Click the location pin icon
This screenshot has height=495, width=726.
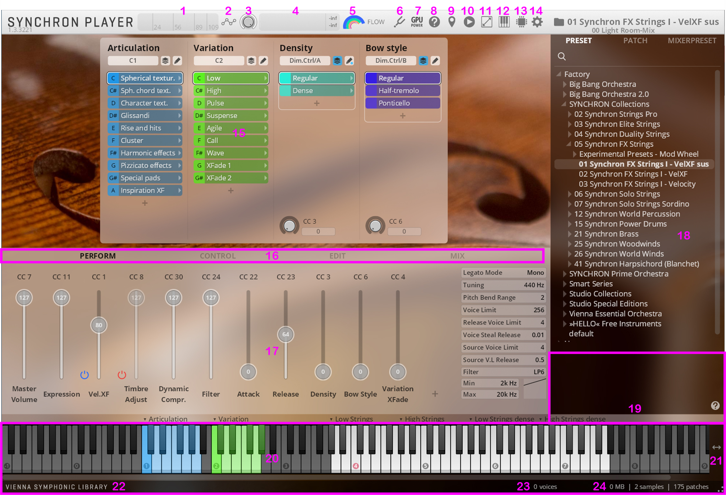[x=452, y=22]
